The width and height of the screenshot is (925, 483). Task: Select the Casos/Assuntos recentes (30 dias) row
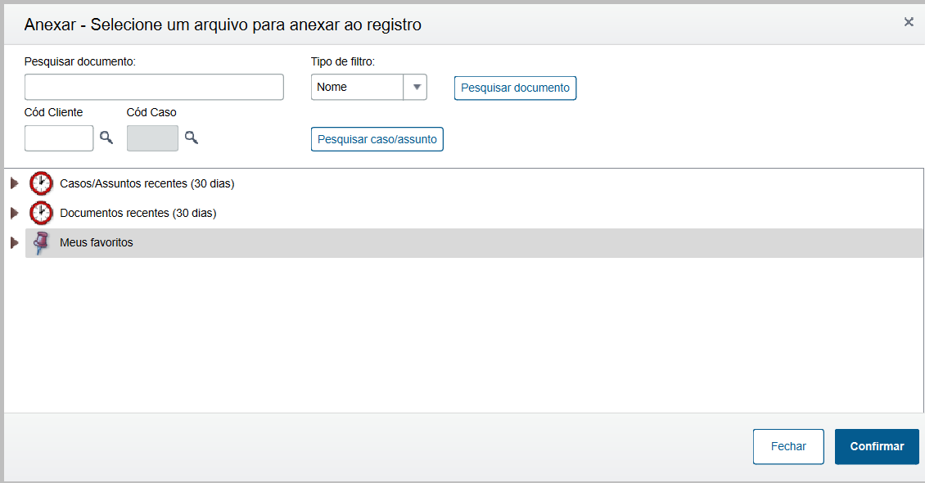click(x=147, y=183)
